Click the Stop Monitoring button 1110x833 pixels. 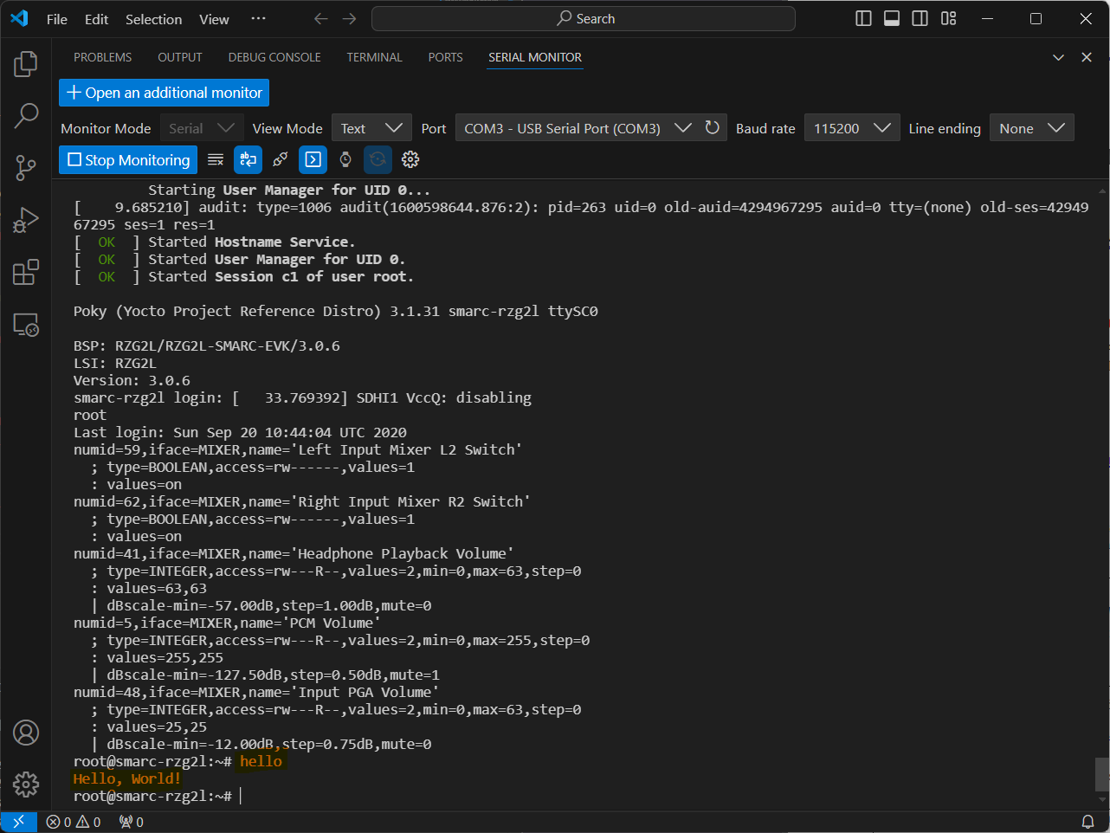tap(128, 159)
